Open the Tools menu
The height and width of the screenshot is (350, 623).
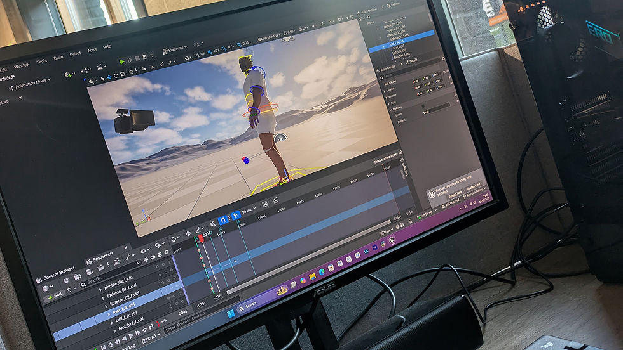pos(41,61)
